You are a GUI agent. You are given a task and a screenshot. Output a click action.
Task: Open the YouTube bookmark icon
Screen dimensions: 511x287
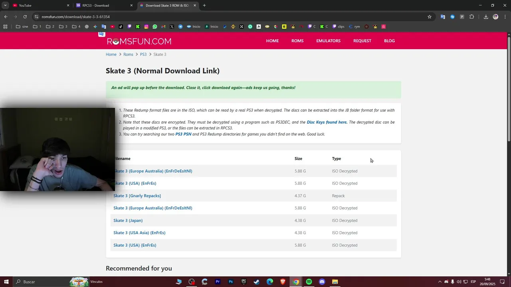coord(112,27)
